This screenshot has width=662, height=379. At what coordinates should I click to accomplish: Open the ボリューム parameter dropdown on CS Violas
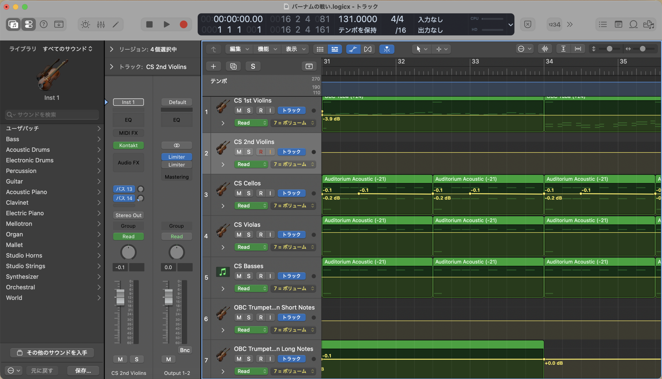pyautogui.click(x=294, y=247)
